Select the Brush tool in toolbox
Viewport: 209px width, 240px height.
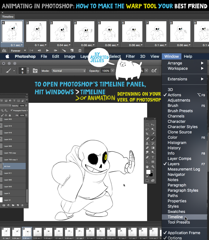(x=153, y=139)
